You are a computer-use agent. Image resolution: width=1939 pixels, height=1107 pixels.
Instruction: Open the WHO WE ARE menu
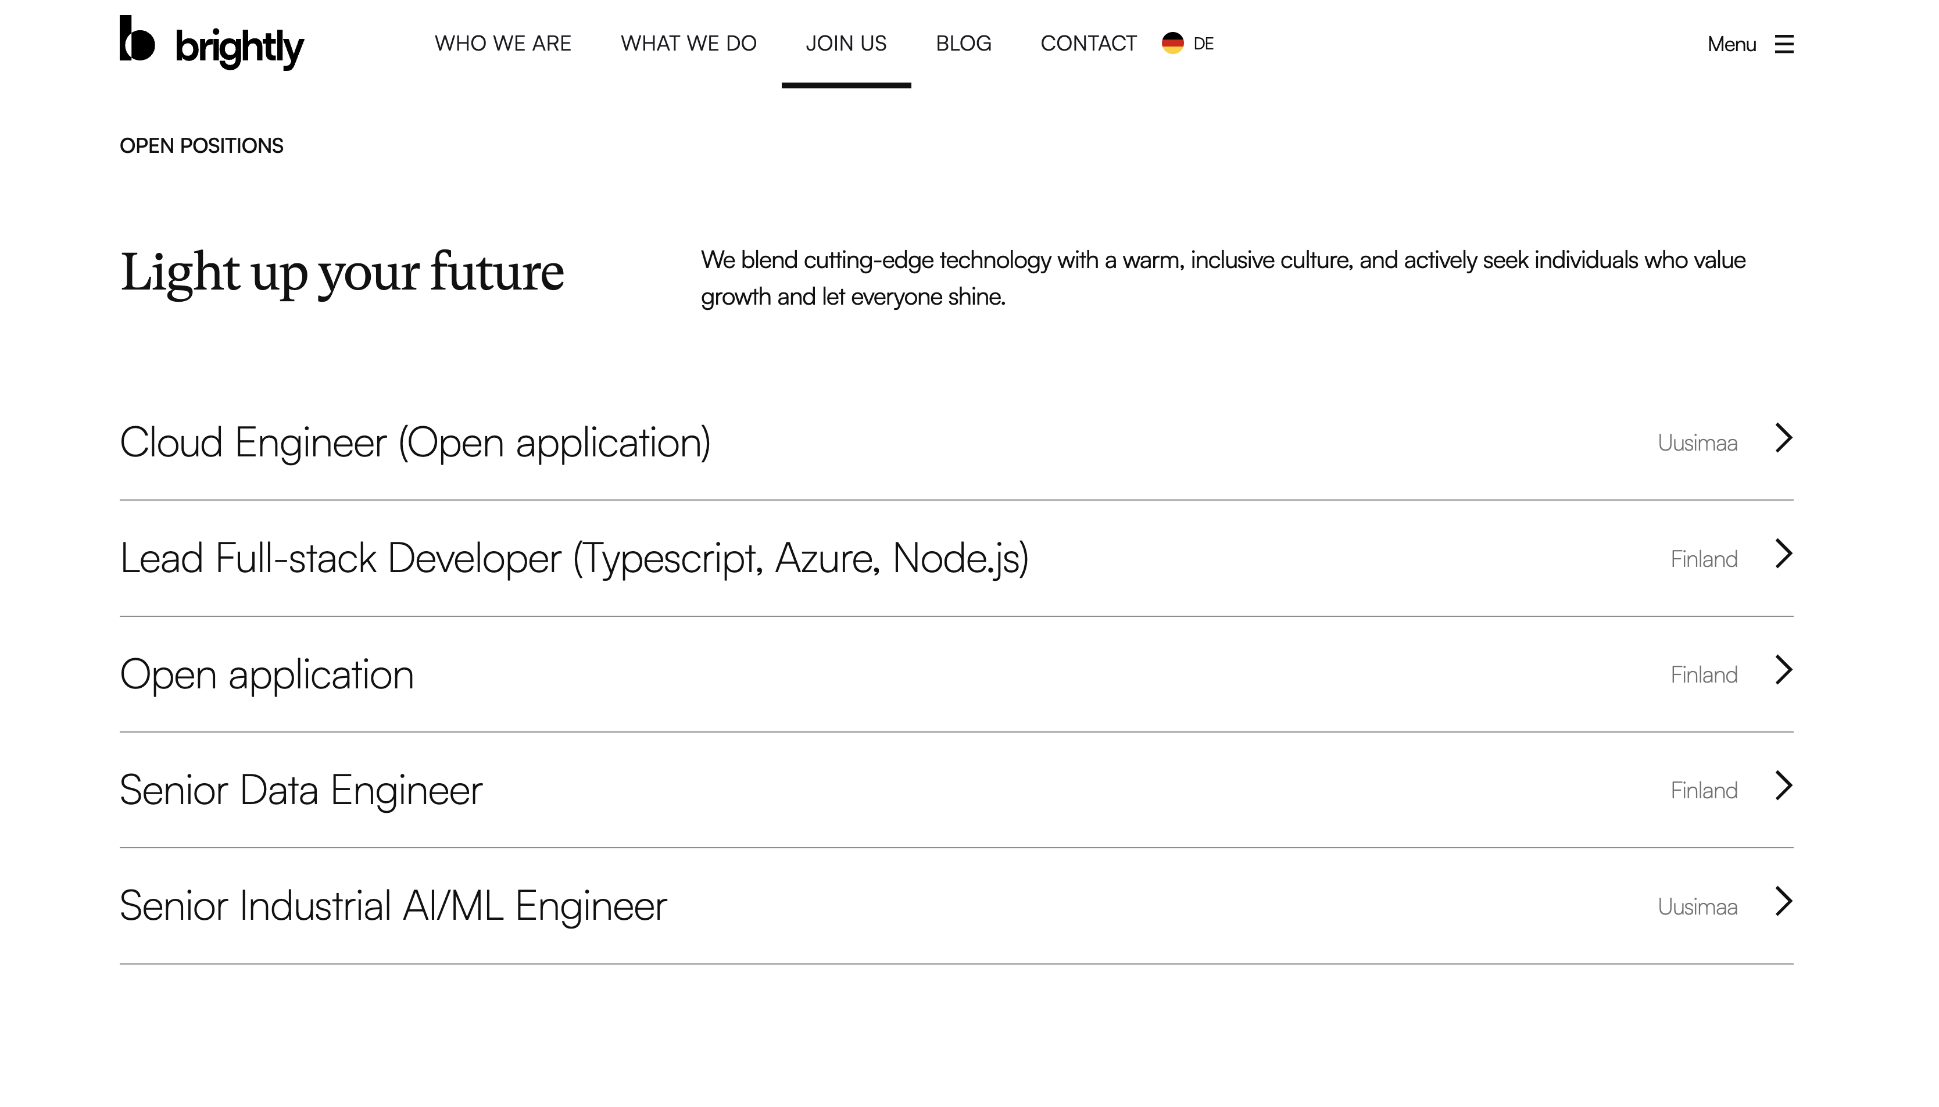click(x=502, y=44)
